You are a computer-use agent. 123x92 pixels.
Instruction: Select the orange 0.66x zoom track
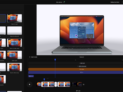point(76,69)
